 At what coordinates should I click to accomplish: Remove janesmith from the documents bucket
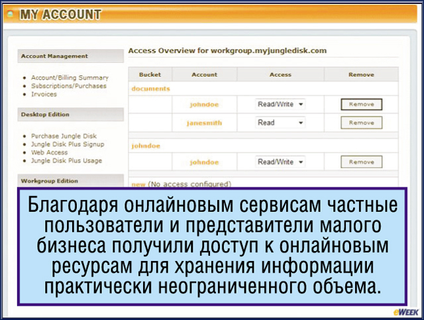pos(362,123)
